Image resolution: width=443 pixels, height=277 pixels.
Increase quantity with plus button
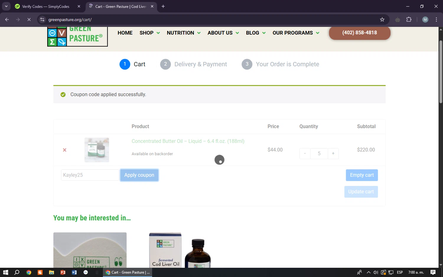pyautogui.click(x=333, y=154)
